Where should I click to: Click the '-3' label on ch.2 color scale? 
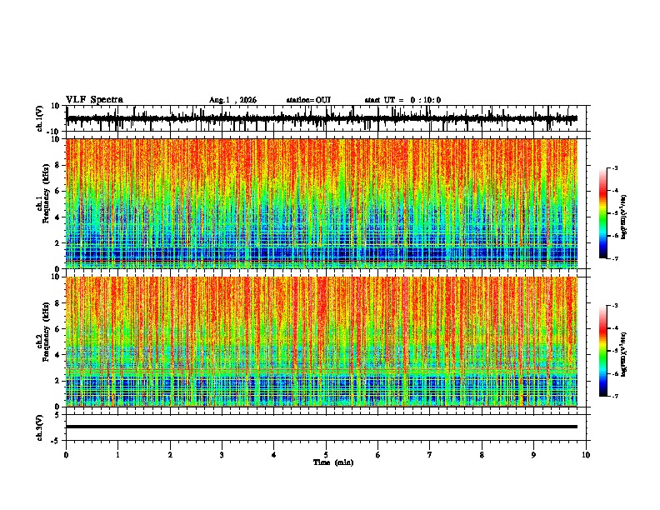pyautogui.click(x=615, y=306)
